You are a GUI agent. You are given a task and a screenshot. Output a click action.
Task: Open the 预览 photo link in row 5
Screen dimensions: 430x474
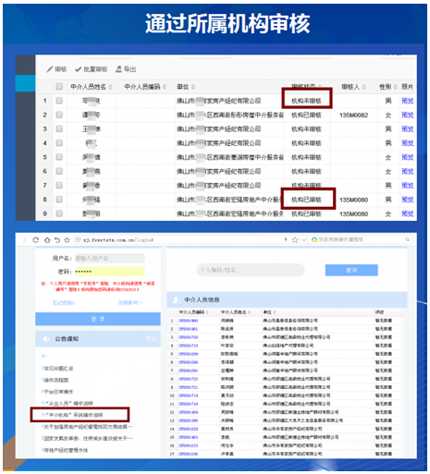click(407, 157)
